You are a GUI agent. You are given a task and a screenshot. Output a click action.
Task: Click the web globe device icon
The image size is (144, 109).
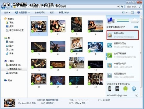point(134,89)
